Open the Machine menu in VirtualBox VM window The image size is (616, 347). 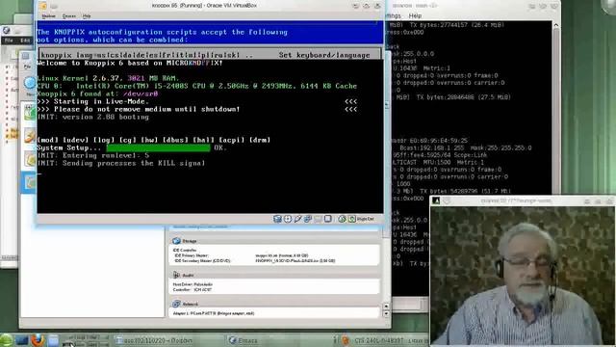click(x=49, y=16)
